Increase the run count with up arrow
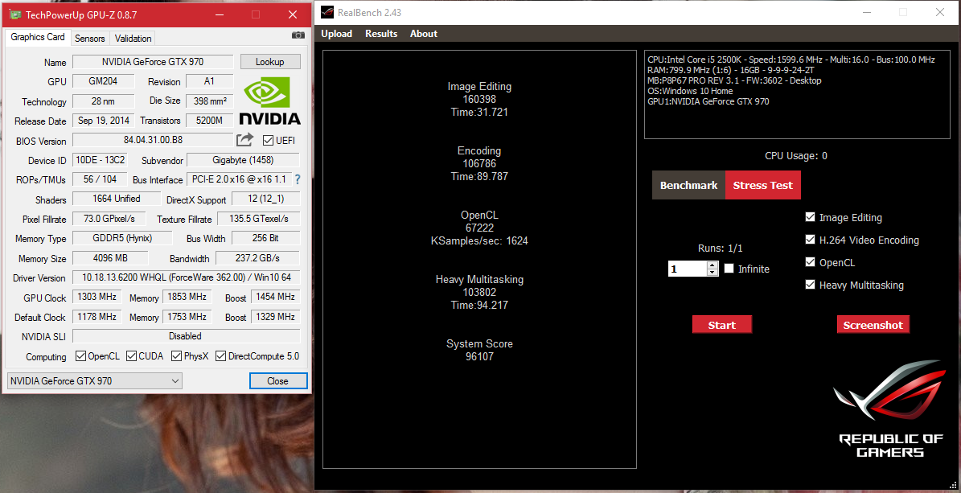 pos(713,265)
